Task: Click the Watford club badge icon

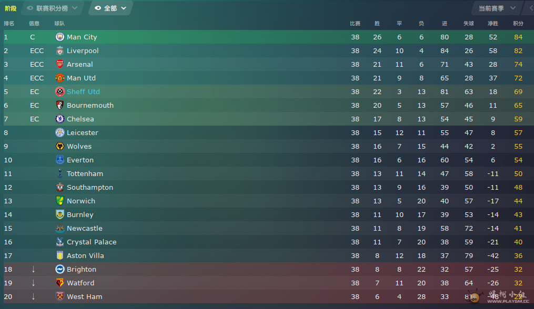Action: coord(60,283)
